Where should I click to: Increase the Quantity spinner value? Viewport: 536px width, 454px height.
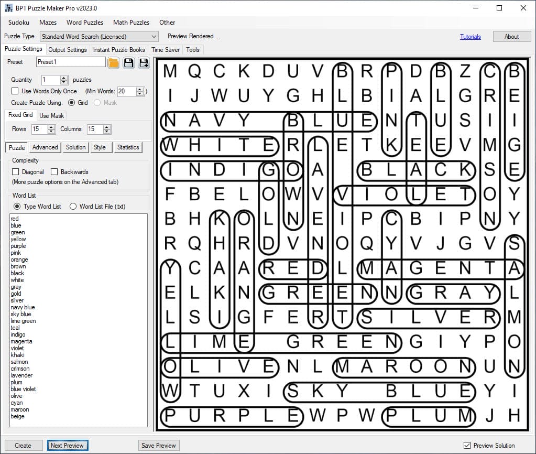point(64,78)
